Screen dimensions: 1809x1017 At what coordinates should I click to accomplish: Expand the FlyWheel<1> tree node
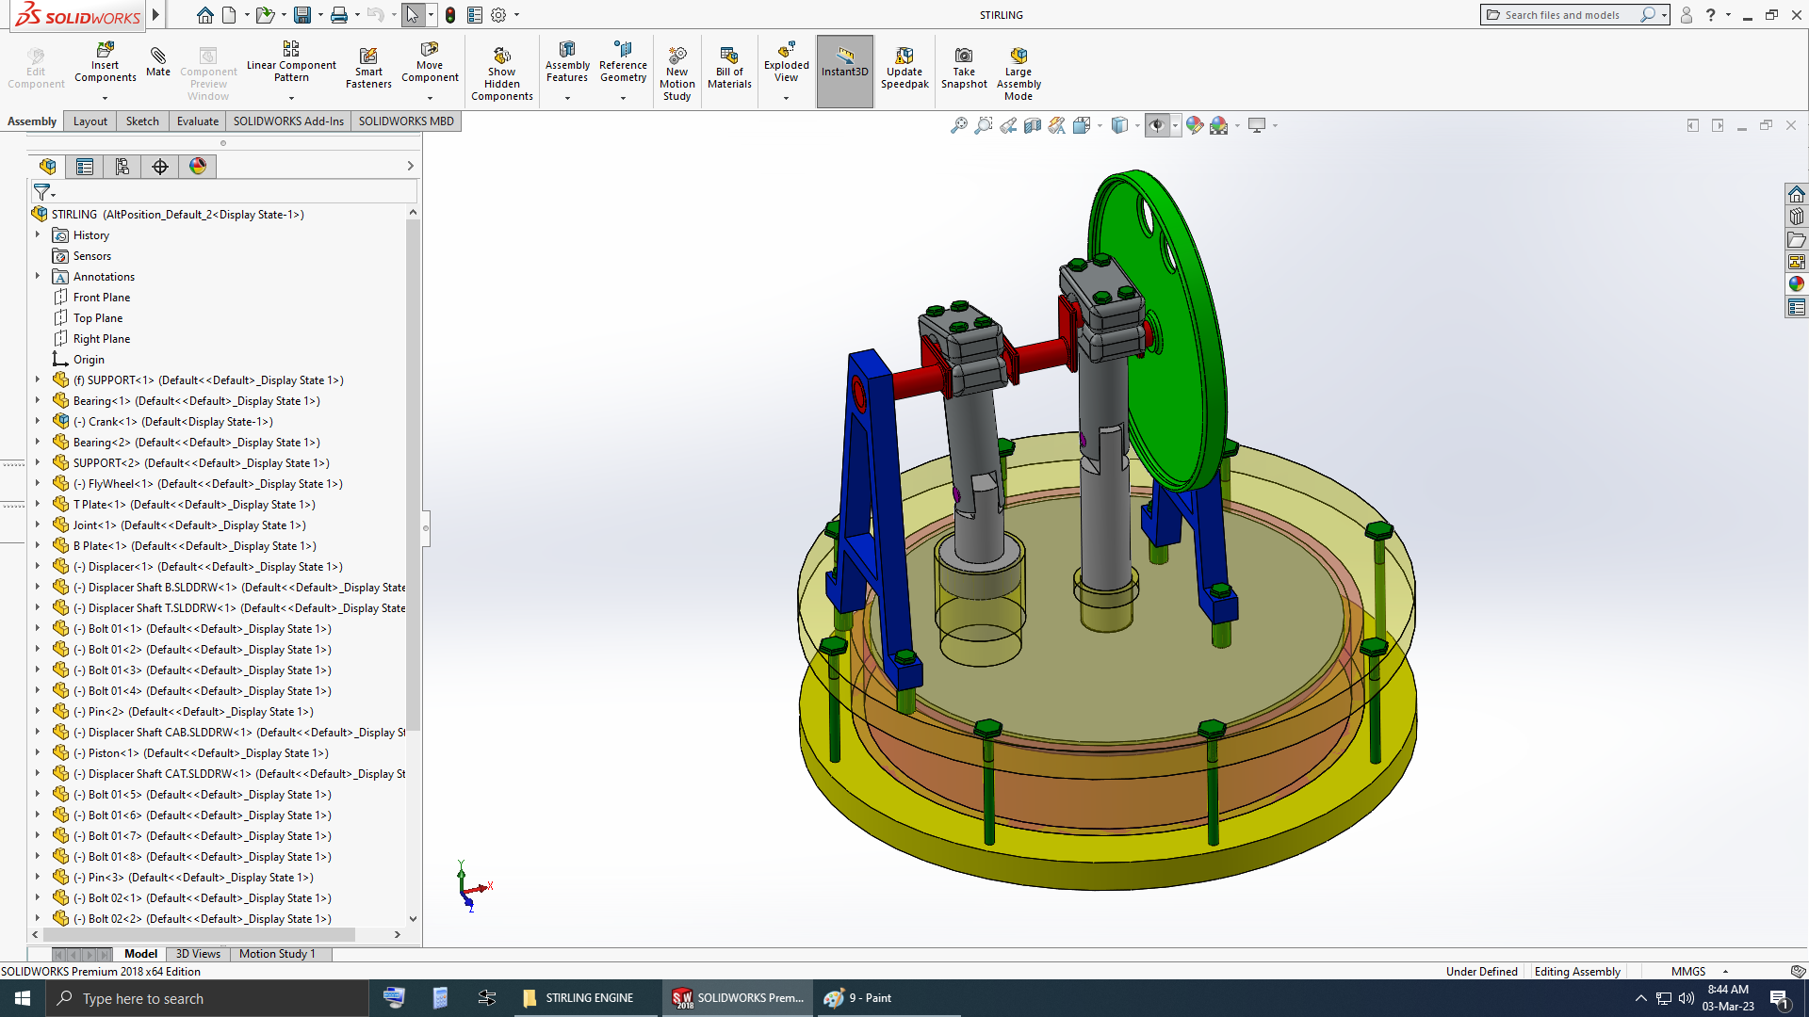(38, 484)
